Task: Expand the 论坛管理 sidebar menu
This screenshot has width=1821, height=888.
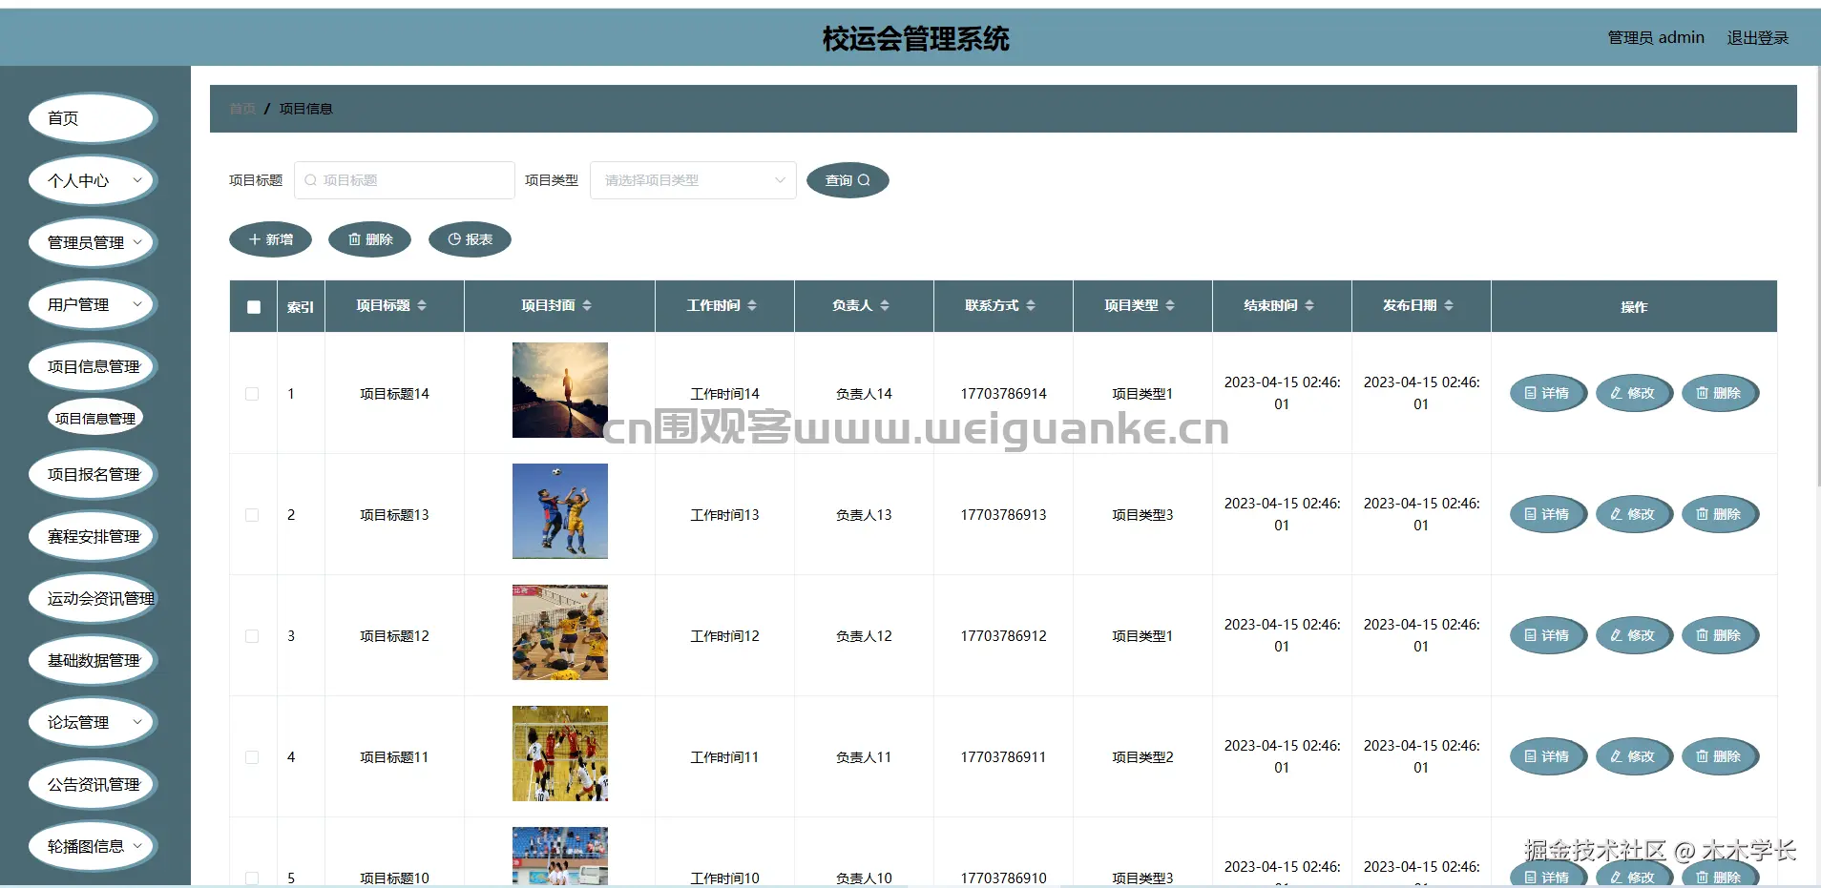Action: tap(93, 722)
